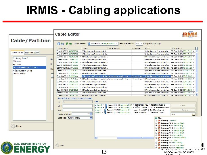Expand Building Compressor Bldg node

[156, 138]
